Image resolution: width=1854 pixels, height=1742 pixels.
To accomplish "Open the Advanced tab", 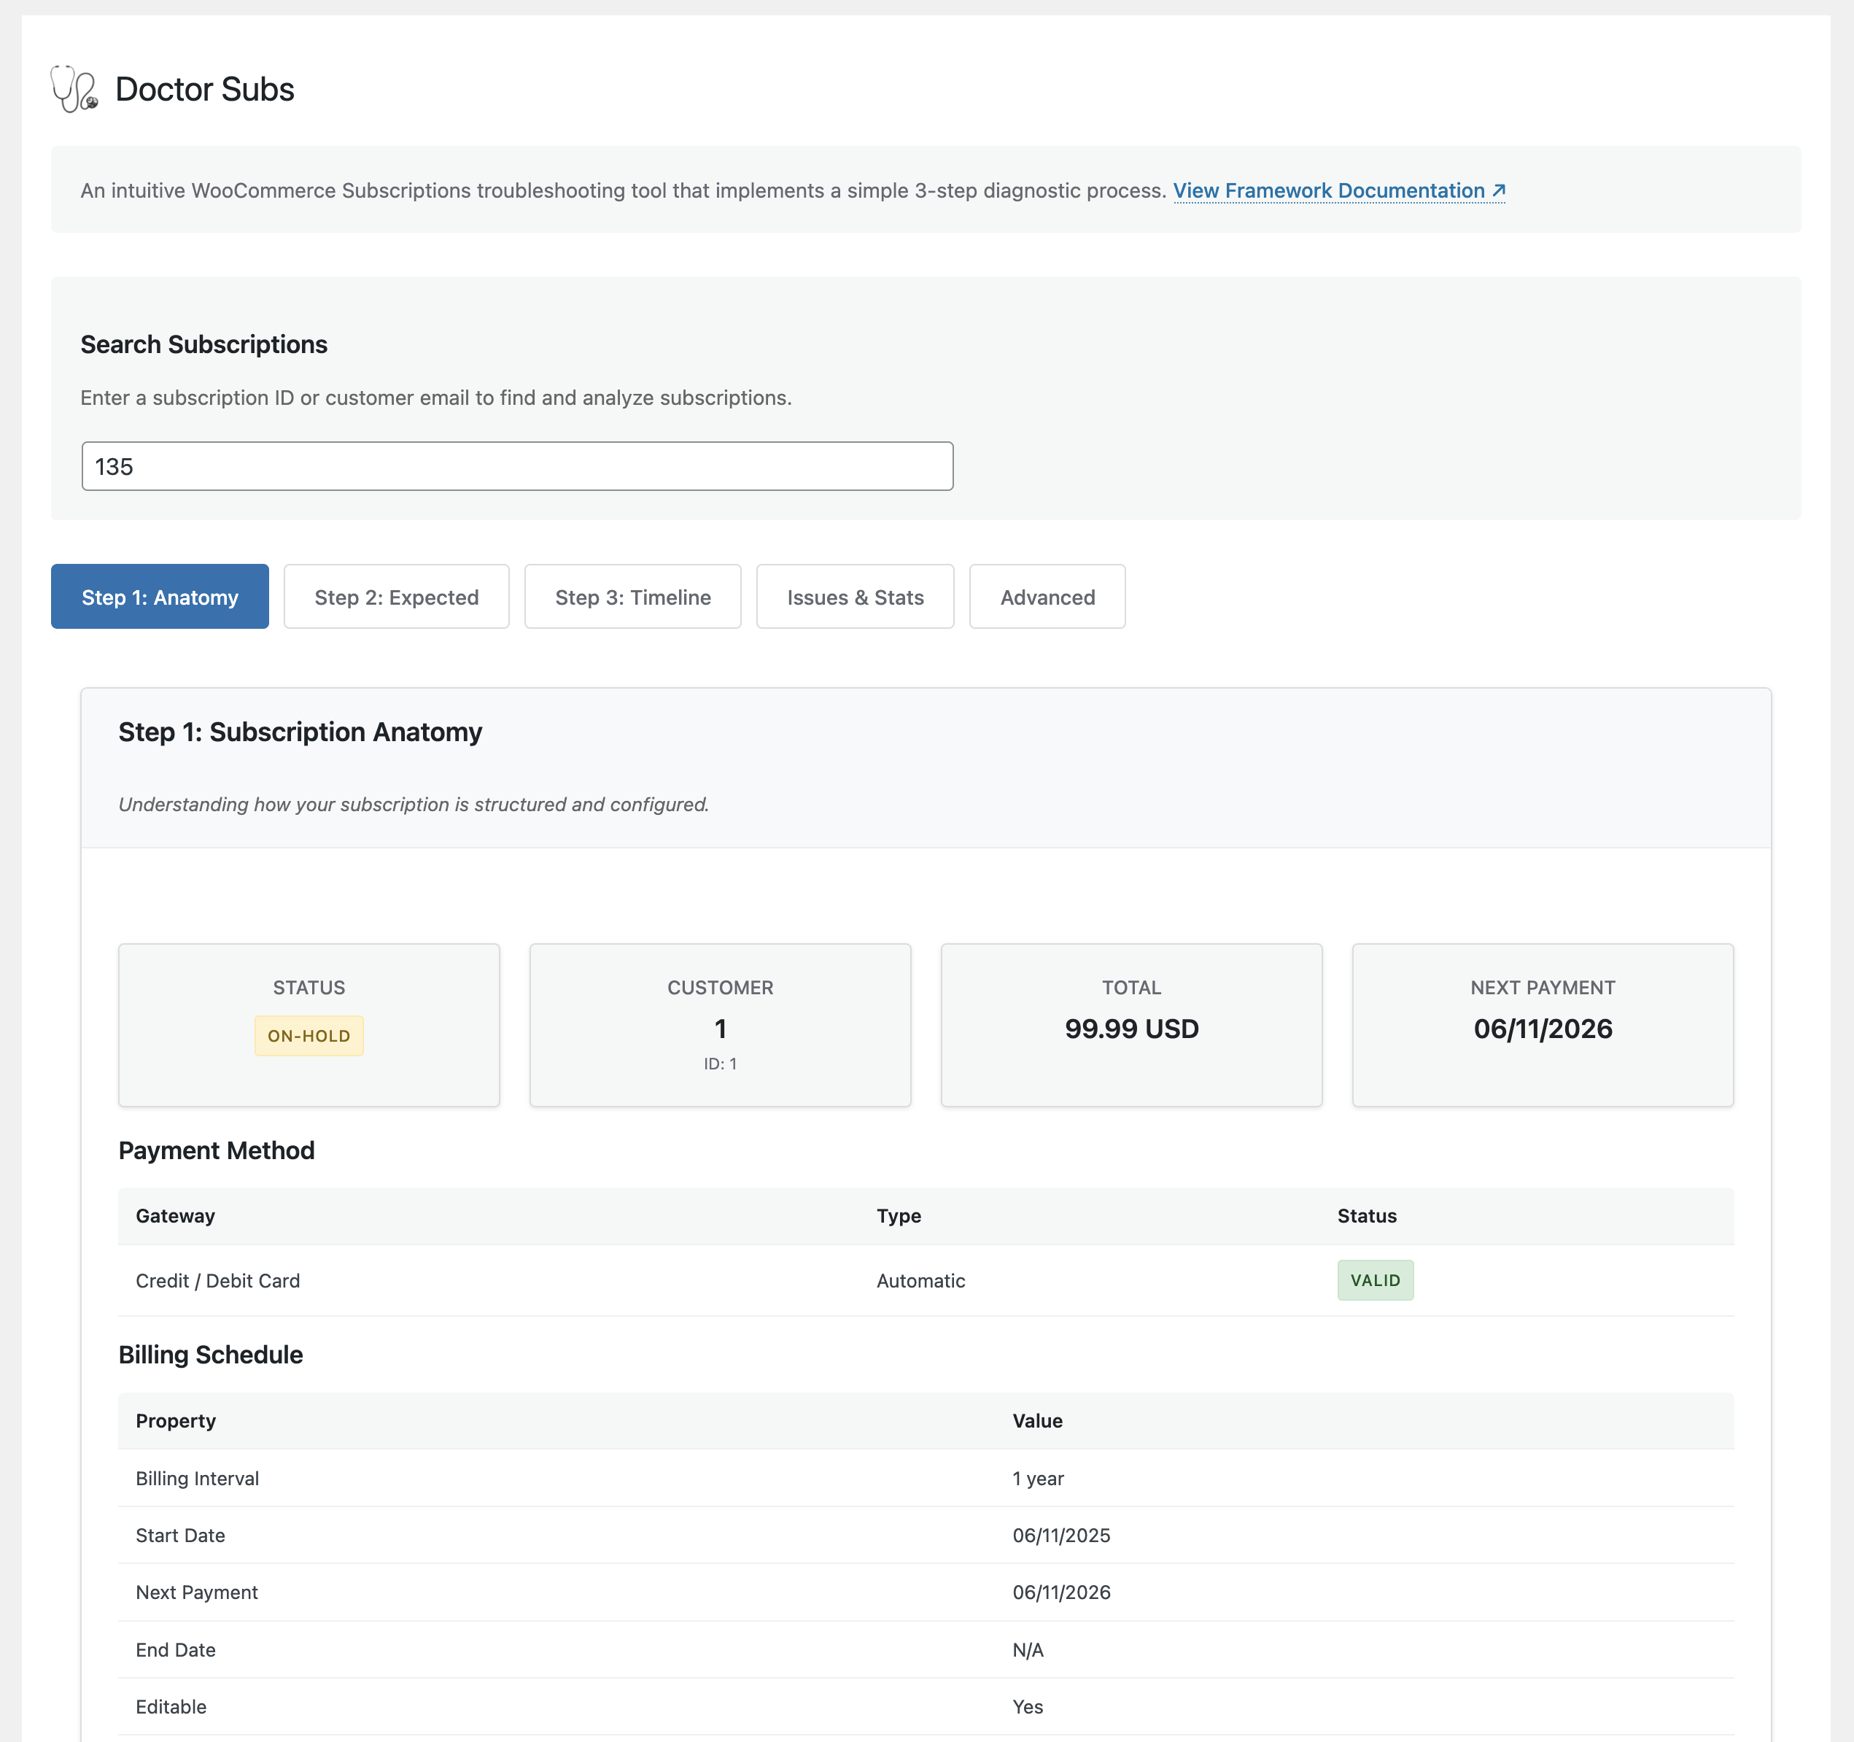I will 1047,597.
